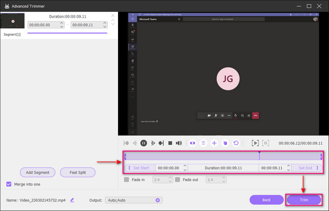Reset the trim changes
The width and height of the screenshot is (329, 211).
tap(236, 143)
